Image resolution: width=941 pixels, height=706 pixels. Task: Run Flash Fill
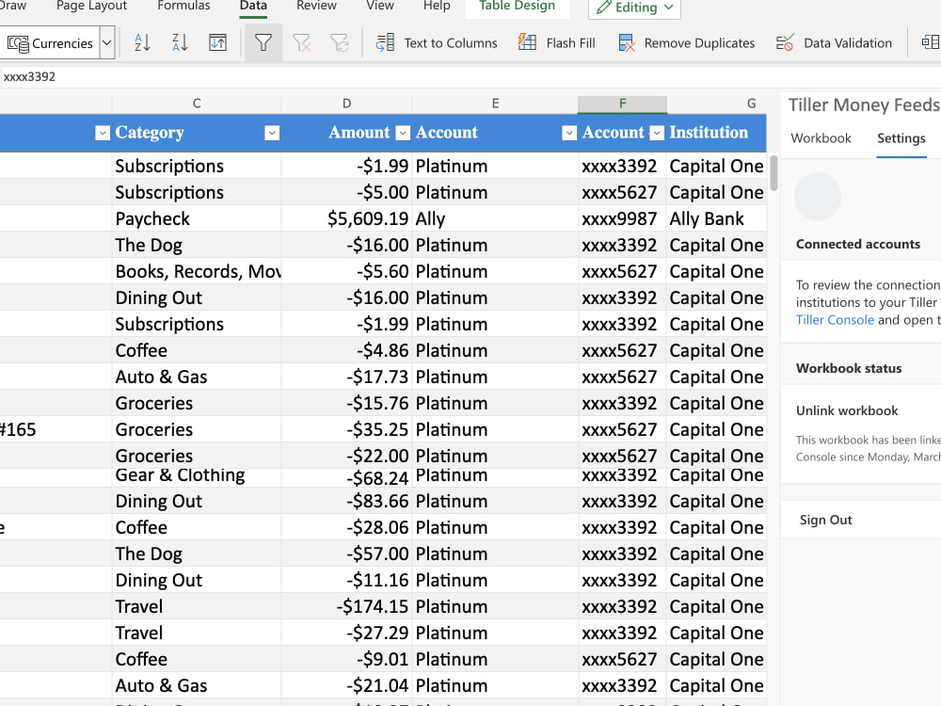pos(556,42)
